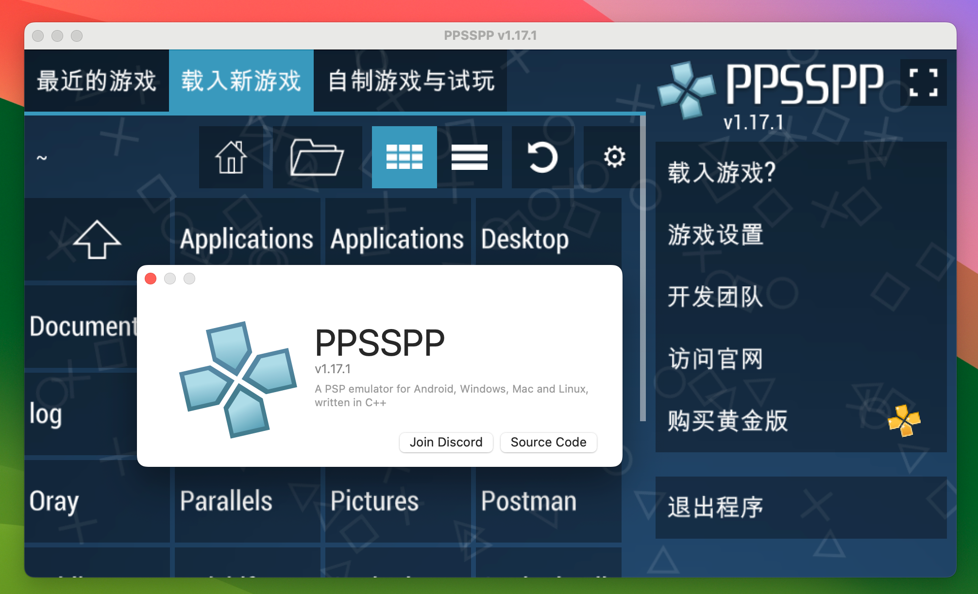The image size is (978, 594).
Task: Switch to list view
Action: [x=470, y=157]
